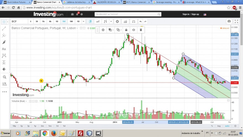The width and height of the screenshot is (243, 137).
Task: Toggle log scale at chart bottom
Action: click(219, 126)
